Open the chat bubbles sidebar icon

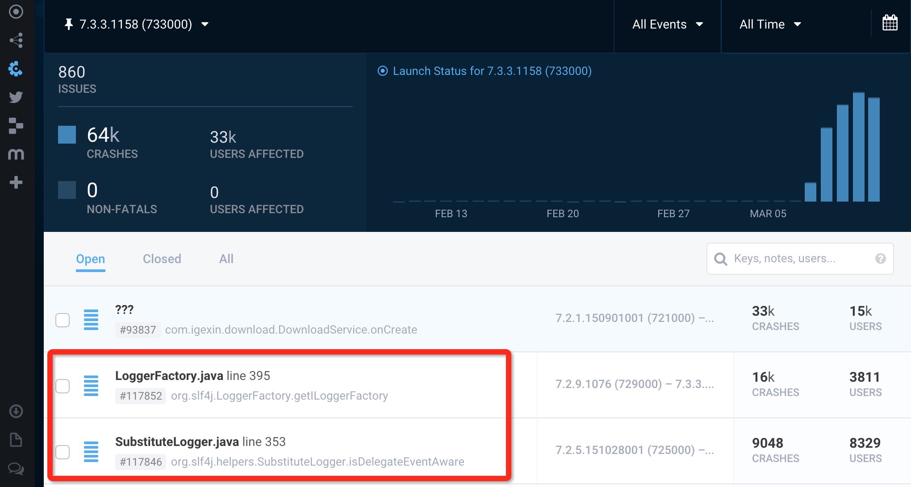pos(16,468)
